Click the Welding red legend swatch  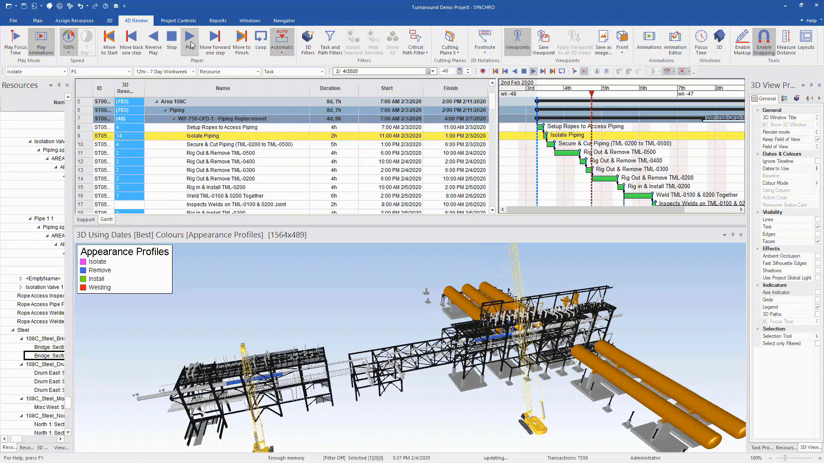83,287
